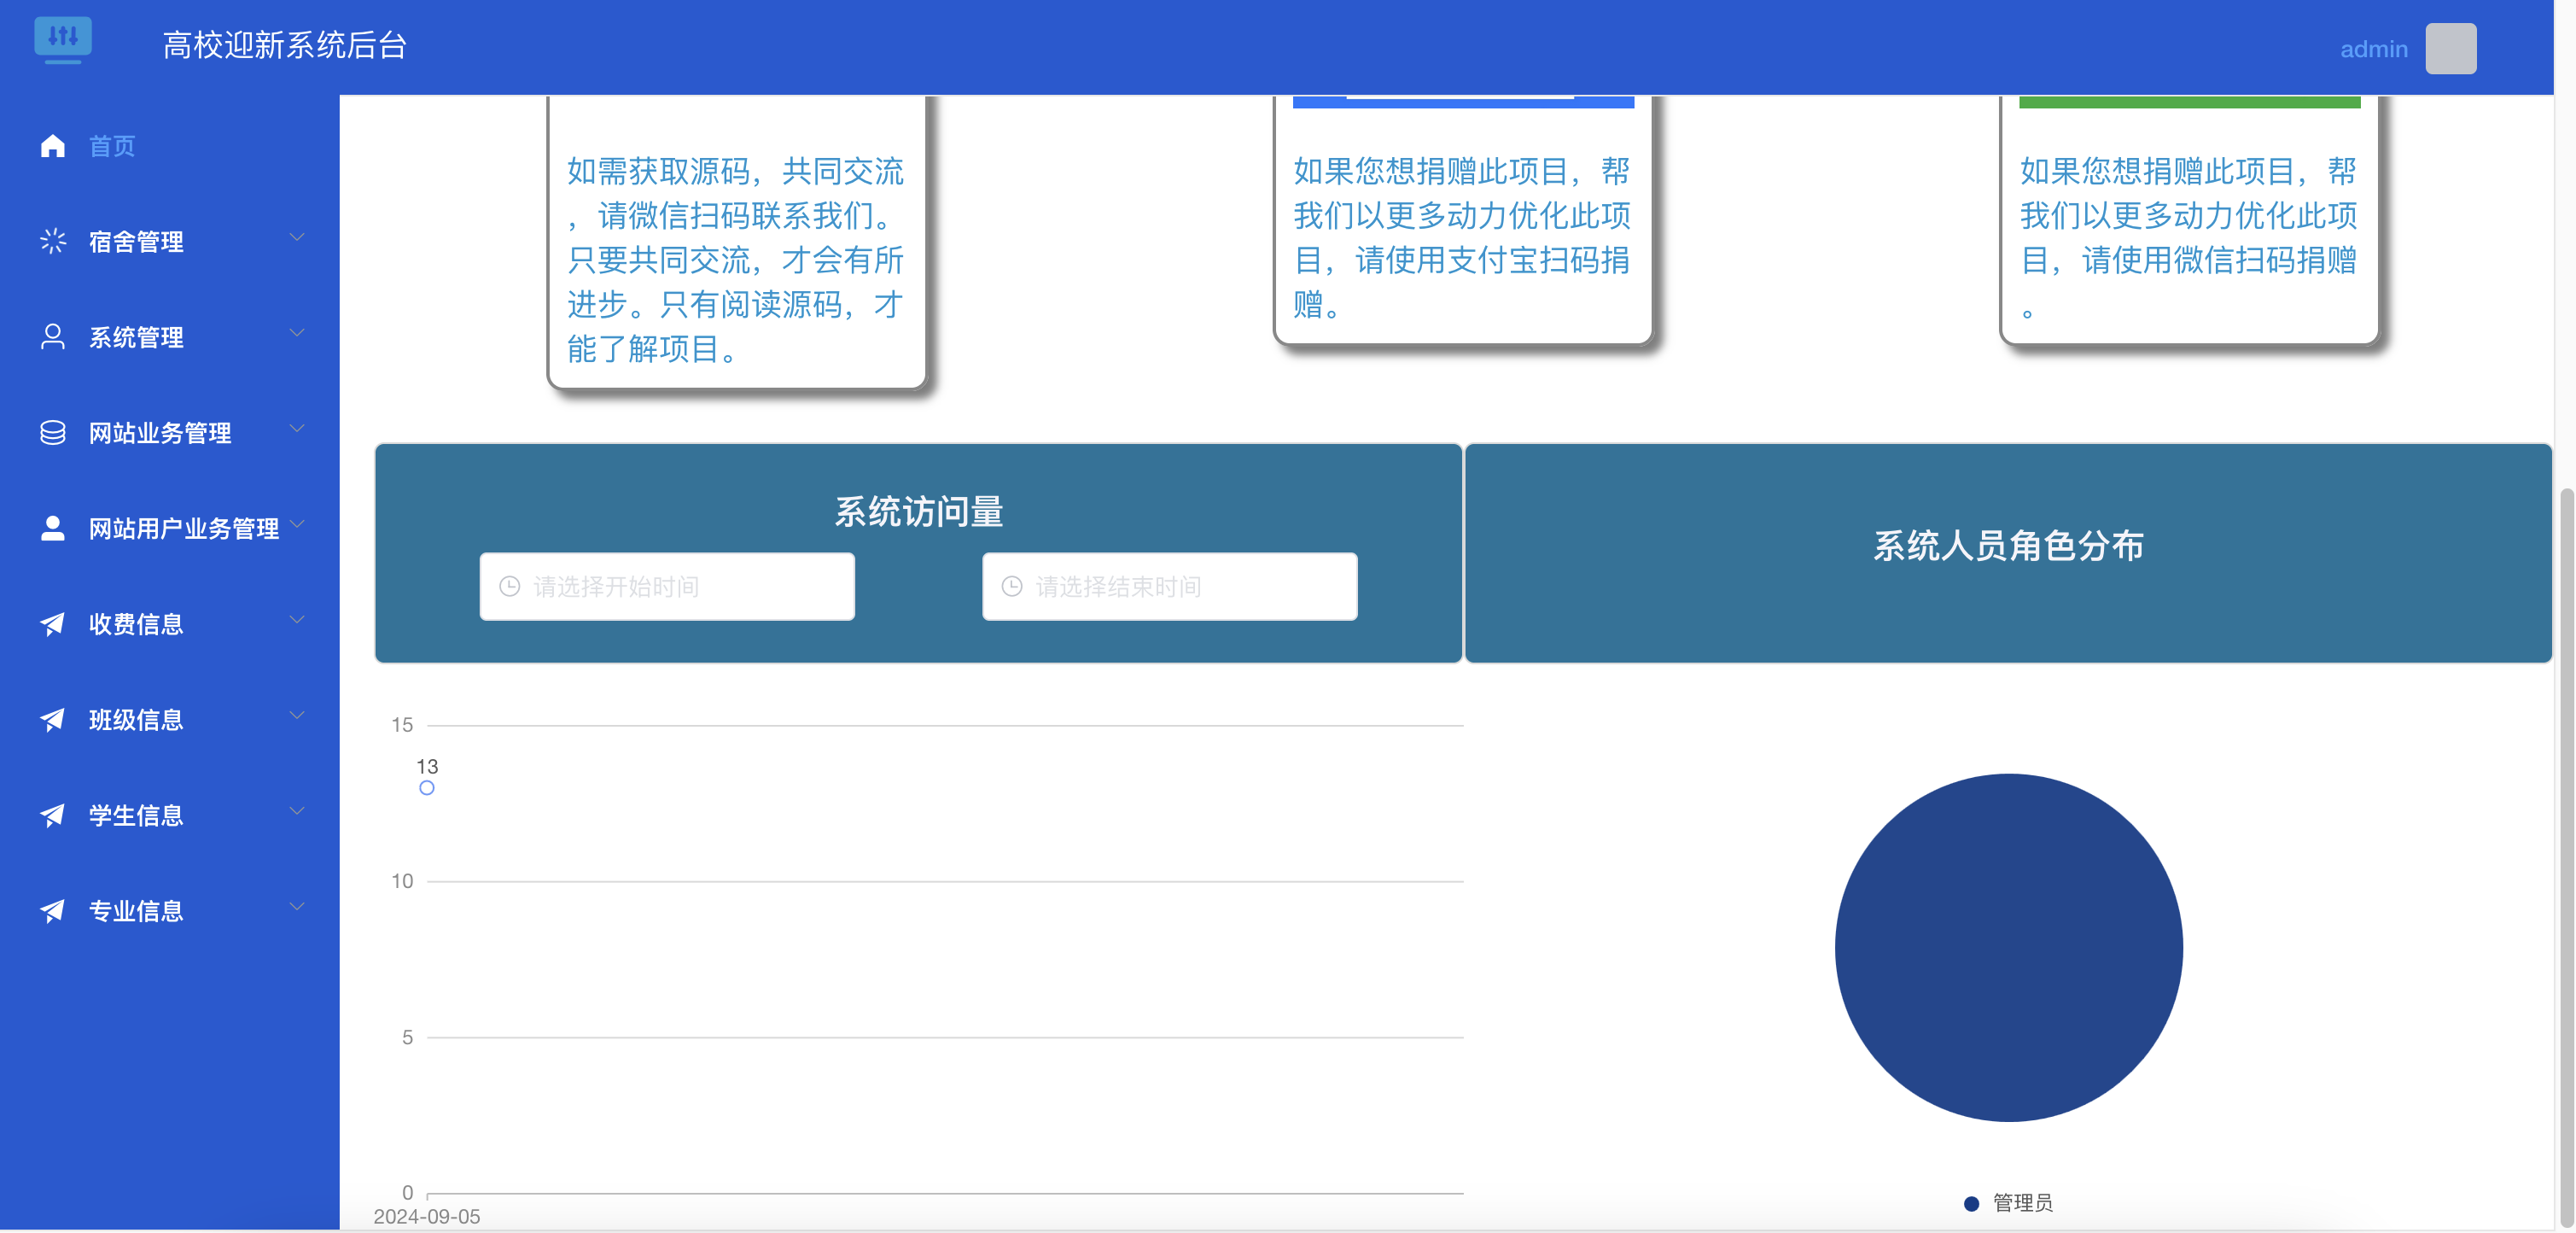Expand the 班级信息 menu chevron
The height and width of the screenshot is (1233, 2576).
click(x=297, y=715)
